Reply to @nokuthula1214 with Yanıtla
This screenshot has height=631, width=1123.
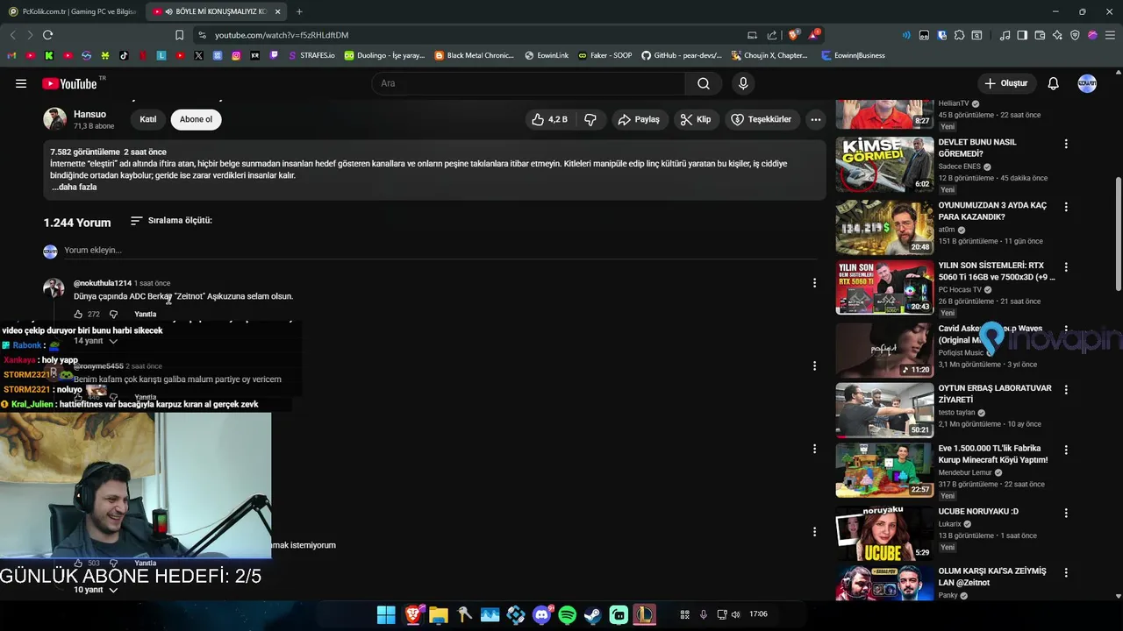tap(145, 314)
